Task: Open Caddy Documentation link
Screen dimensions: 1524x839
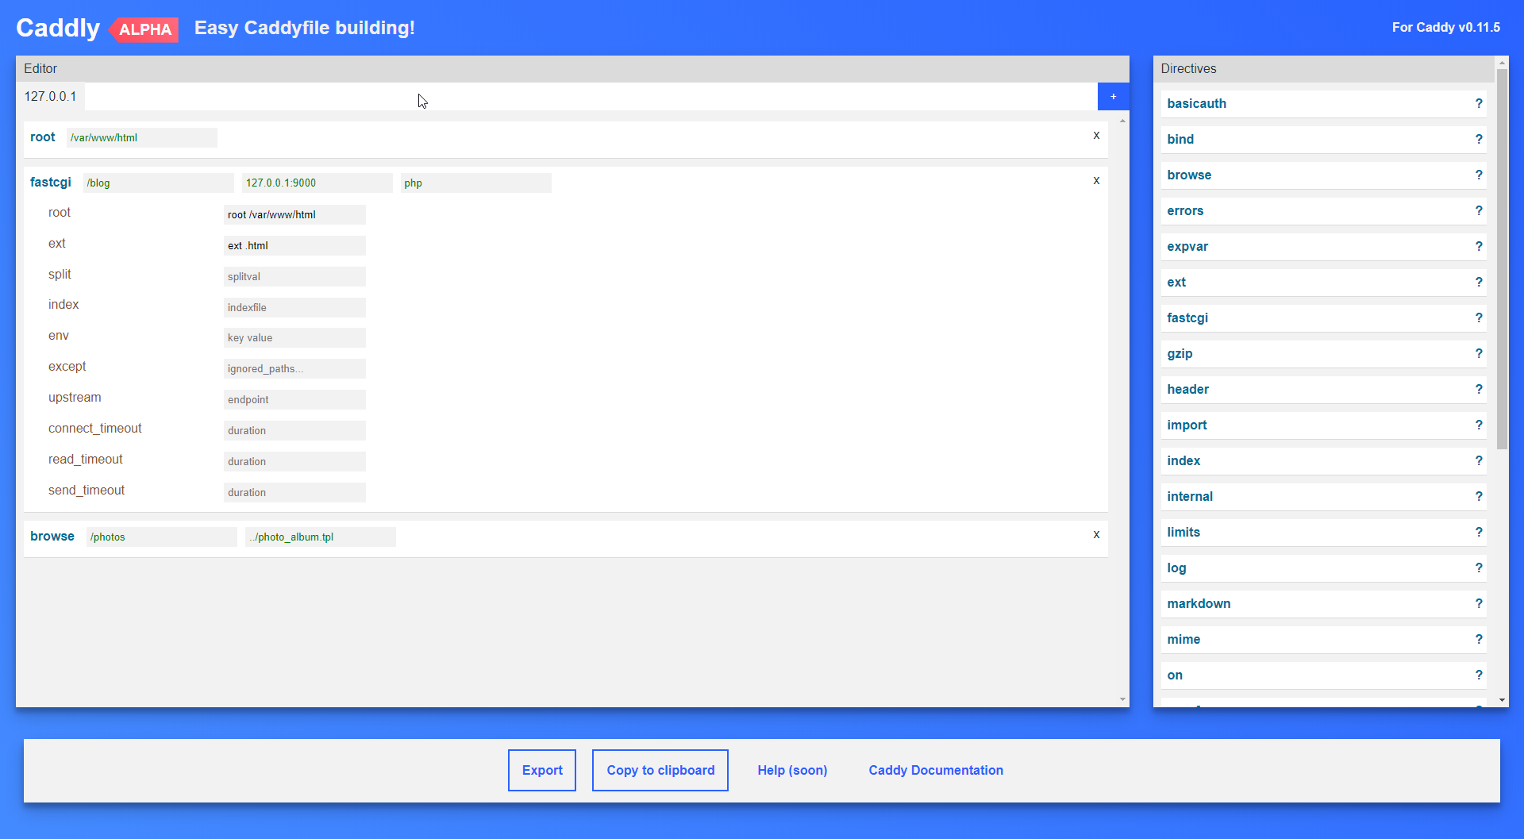Action: click(x=936, y=770)
